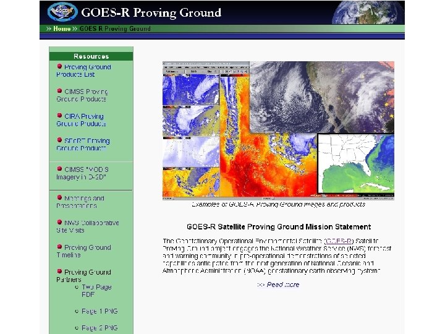Click the GOES-R logo in the header
The image size is (445, 334).
coord(62,12)
